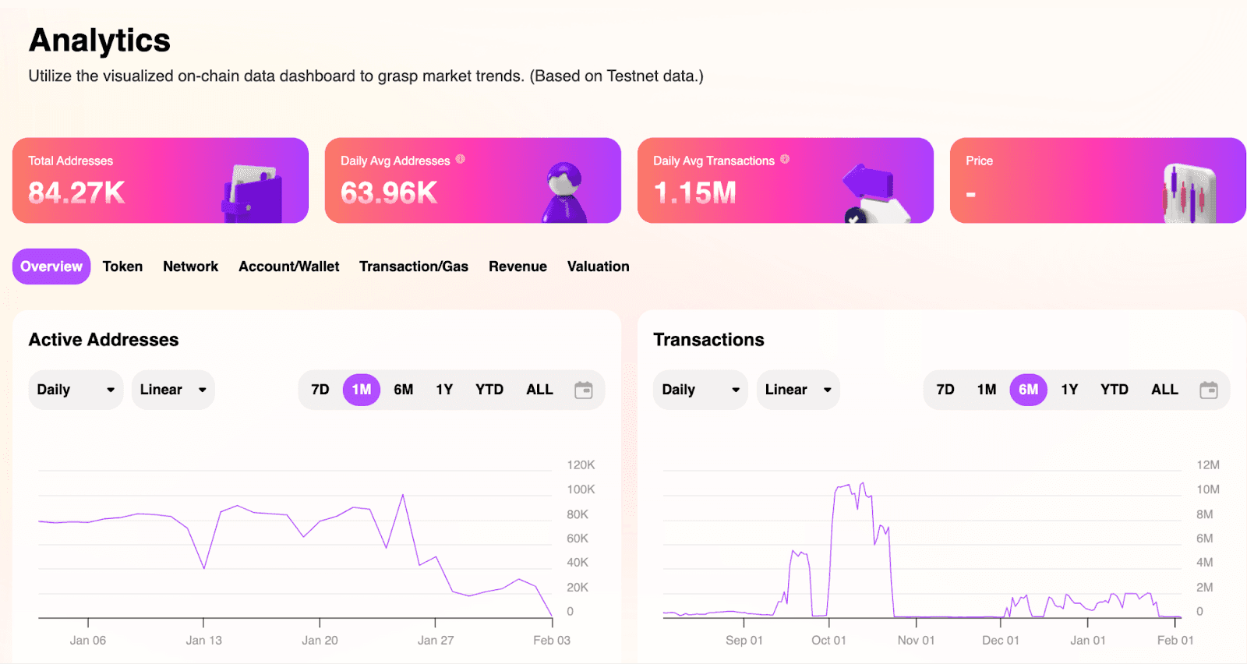Open the Valuation tab
Image resolution: width=1247 pixels, height=664 pixels.
[598, 267]
